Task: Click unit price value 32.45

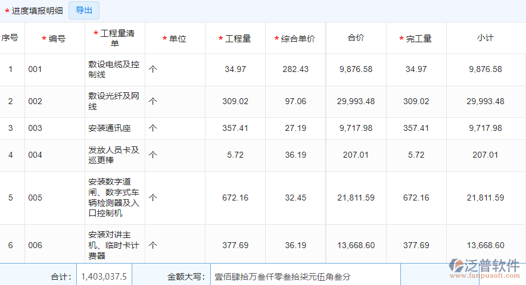Action: tap(295, 198)
